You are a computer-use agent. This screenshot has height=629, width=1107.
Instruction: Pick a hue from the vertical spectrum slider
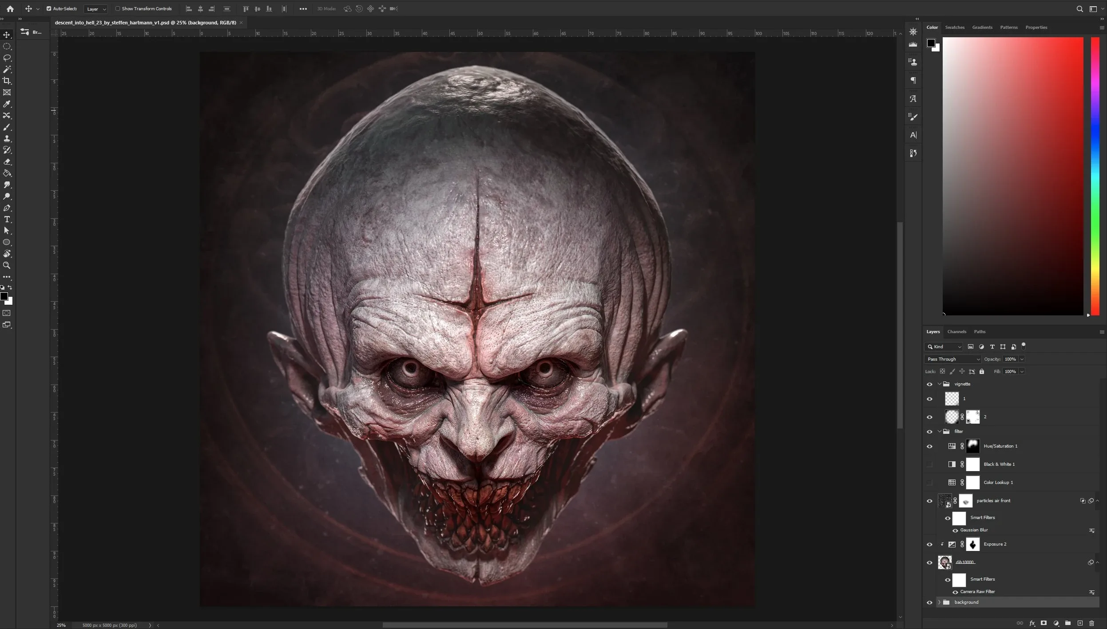tap(1095, 177)
